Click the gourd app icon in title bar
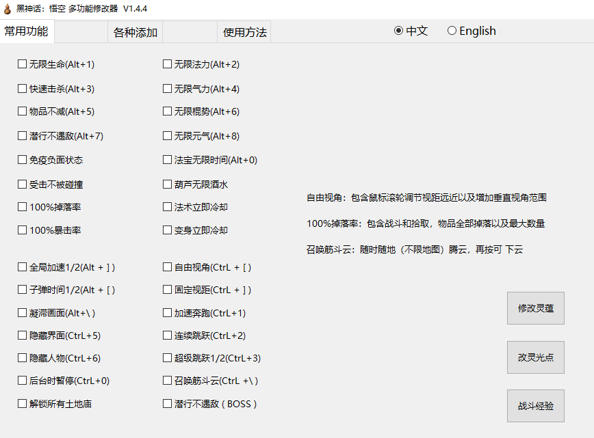The image size is (594, 438). pos(8,9)
